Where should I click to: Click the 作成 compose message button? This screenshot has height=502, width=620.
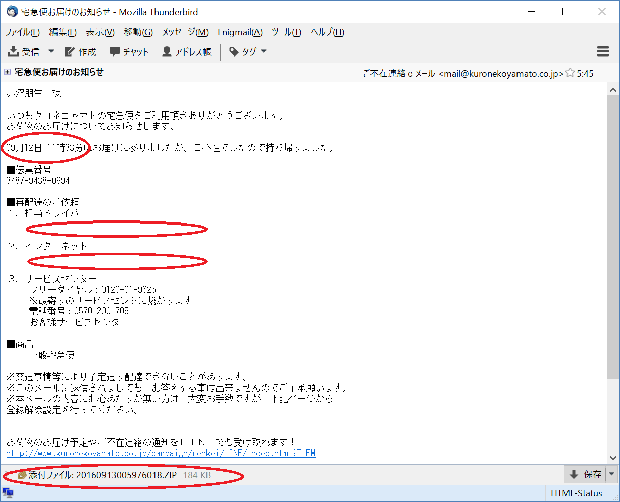tap(80, 52)
